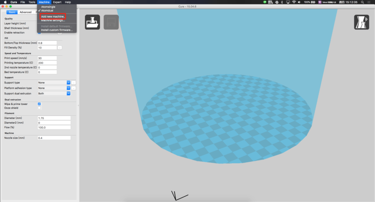Open the Tools menu

pos(32,2)
